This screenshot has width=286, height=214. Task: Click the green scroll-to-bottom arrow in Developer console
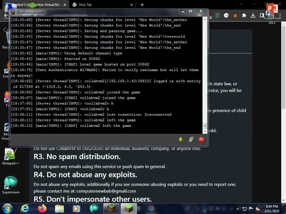click(181, 140)
